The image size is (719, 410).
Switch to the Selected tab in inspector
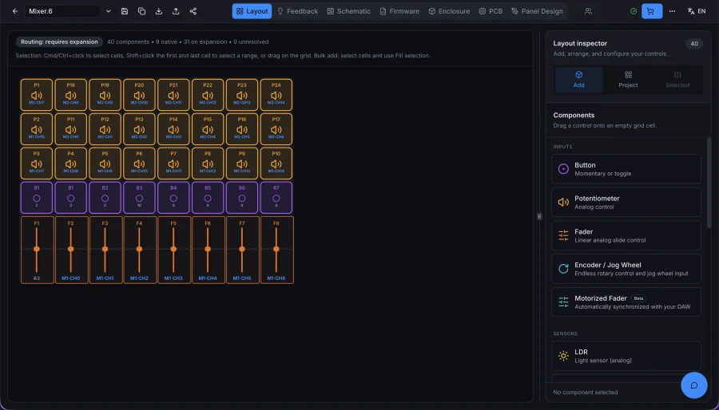point(677,80)
